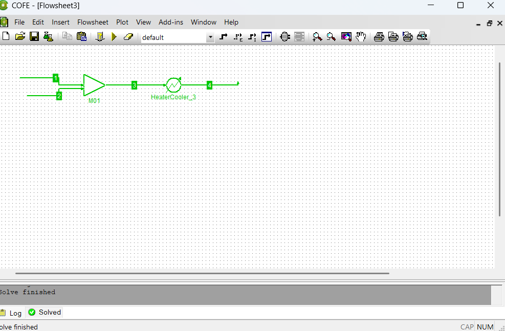Click the insert unit operation icon
Viewport: 505px width, 331px height.
pos(285,37)
